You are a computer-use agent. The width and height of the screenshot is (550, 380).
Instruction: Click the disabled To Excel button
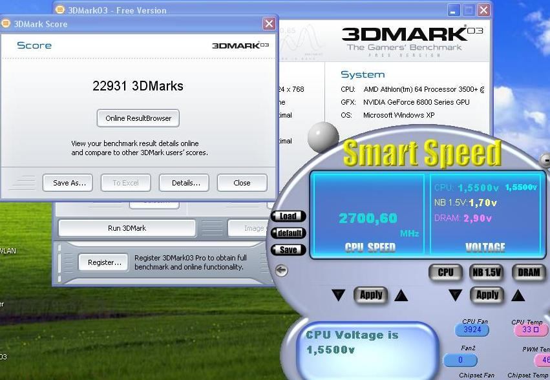pos(126,183)
